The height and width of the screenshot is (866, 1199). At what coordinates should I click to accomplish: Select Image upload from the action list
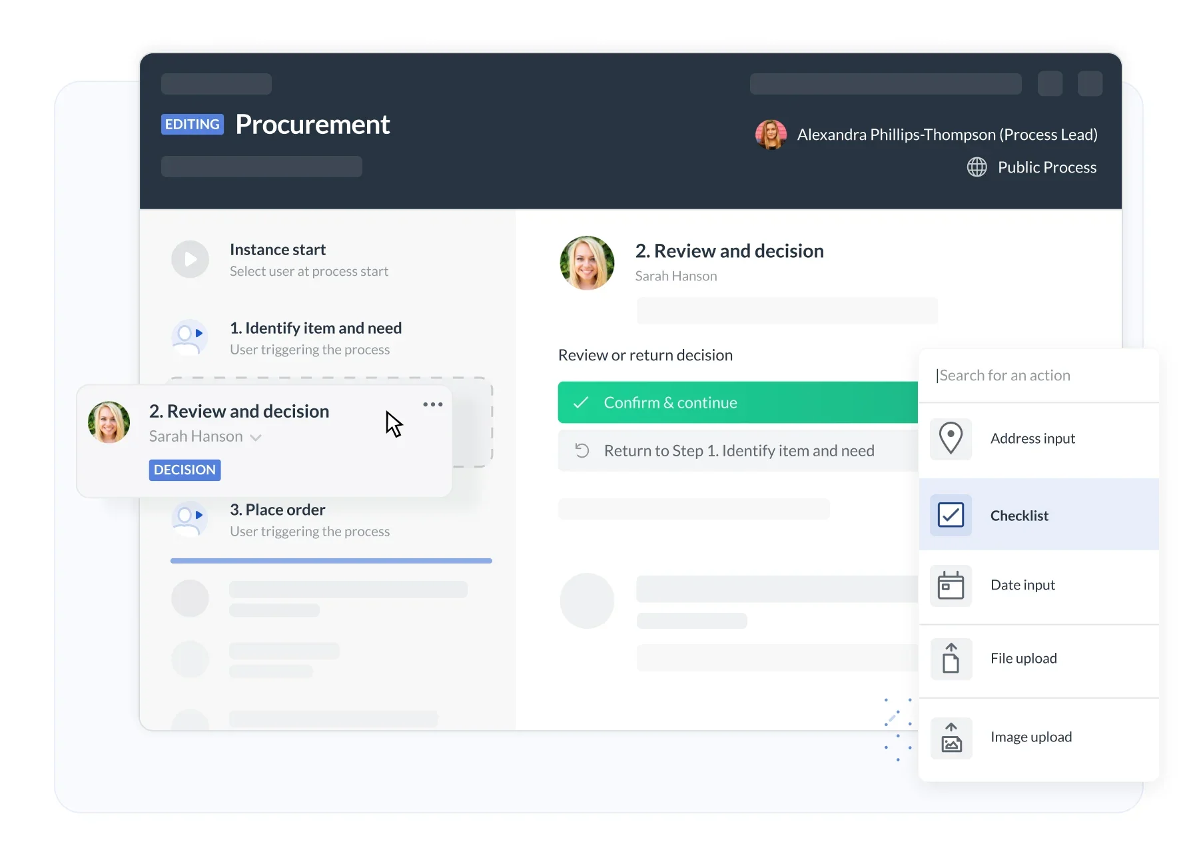tap(1038, 738)
